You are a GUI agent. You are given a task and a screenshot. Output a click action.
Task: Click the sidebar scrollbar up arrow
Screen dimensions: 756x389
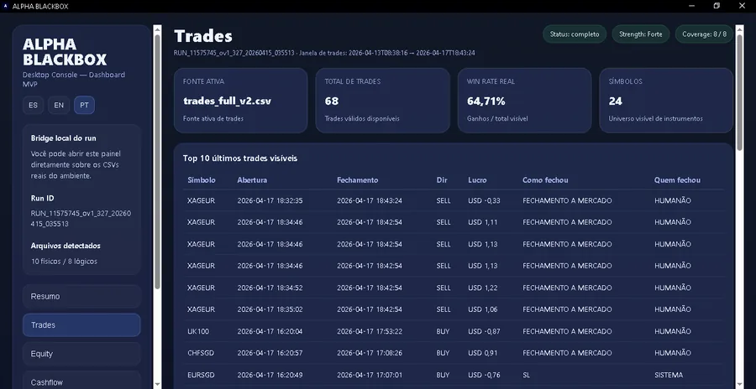(x=157, y=29)
